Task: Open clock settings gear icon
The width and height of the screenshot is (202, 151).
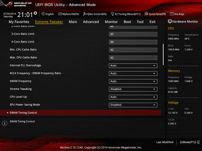Action: click(35, 13)
